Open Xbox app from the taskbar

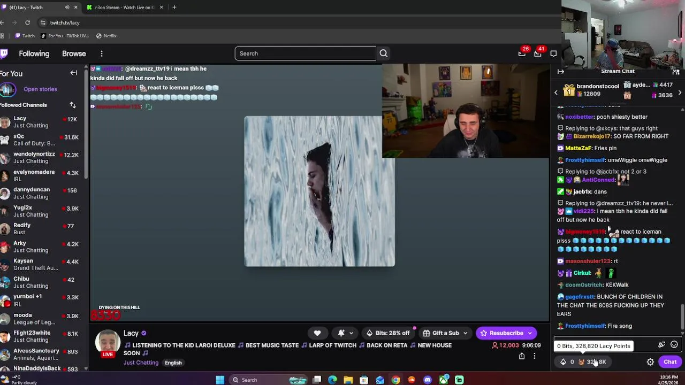444,380
